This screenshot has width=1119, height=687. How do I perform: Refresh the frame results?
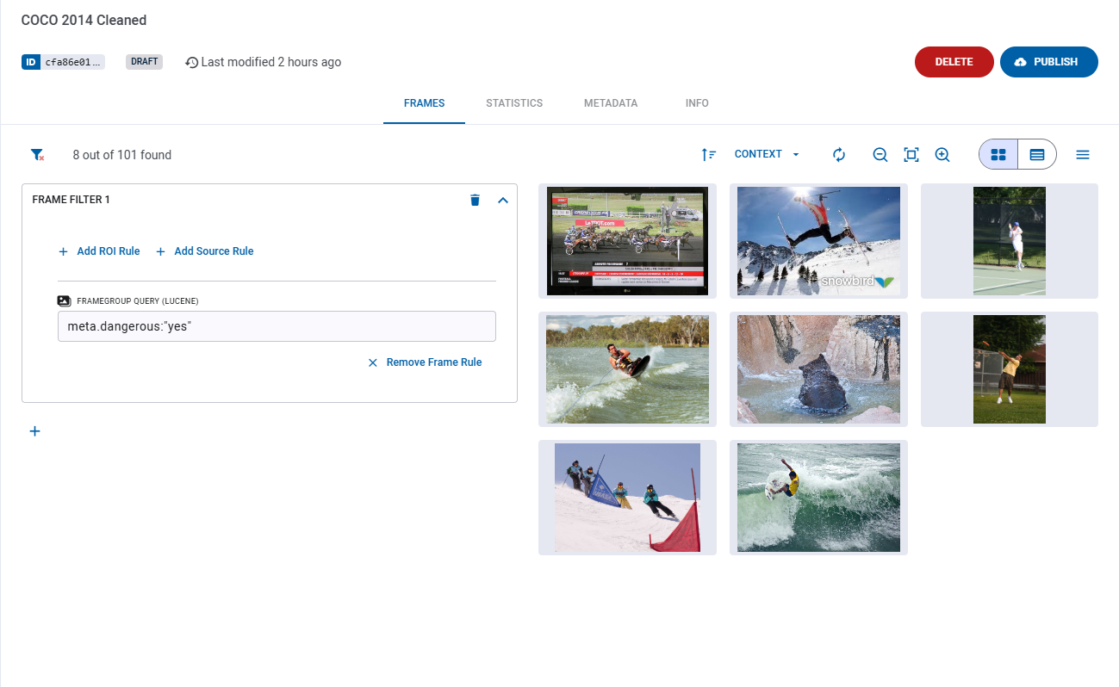pyautogui.click(x=838, y=154)
